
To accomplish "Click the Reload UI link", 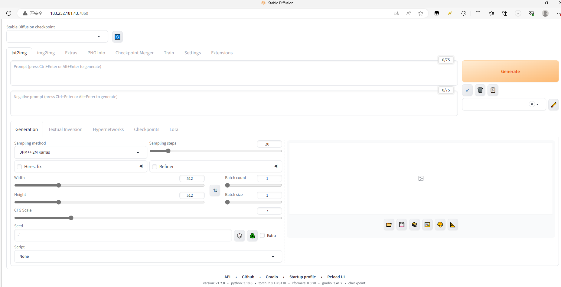I will pyautogui.click(x=336, y=277).
